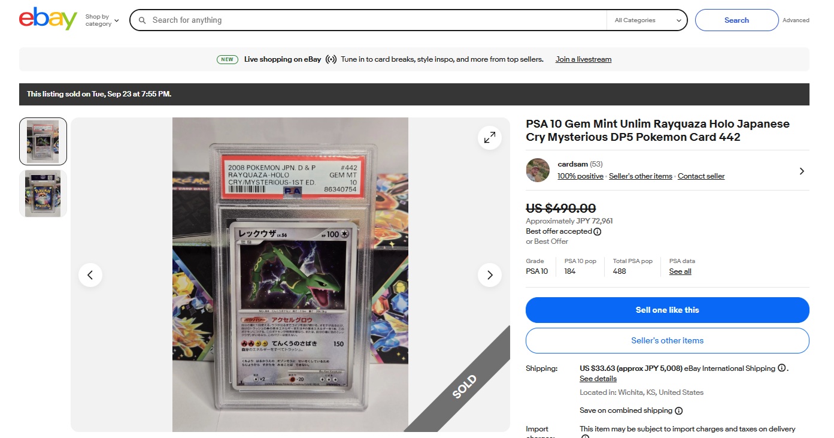Click cardsam seller avatar
Screen dimensions: 834x438
pyautogui.click(x=538, y=170)
